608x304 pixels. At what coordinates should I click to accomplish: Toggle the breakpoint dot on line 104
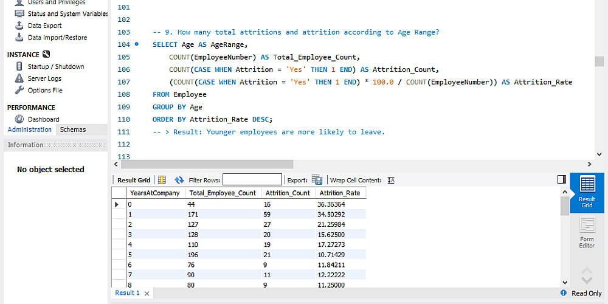pyautogui.click(x=137, y=44)
